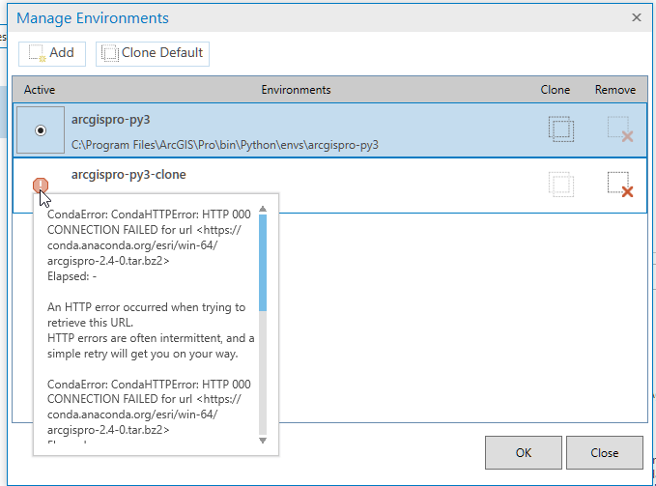Click clone icon for arcgispro-py3-clone row

561,185
